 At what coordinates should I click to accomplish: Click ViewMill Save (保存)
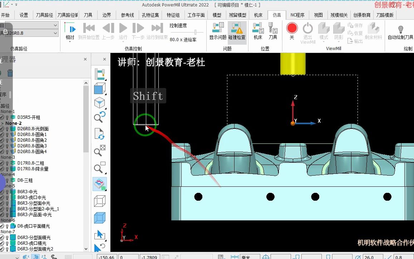pos(355,25)
